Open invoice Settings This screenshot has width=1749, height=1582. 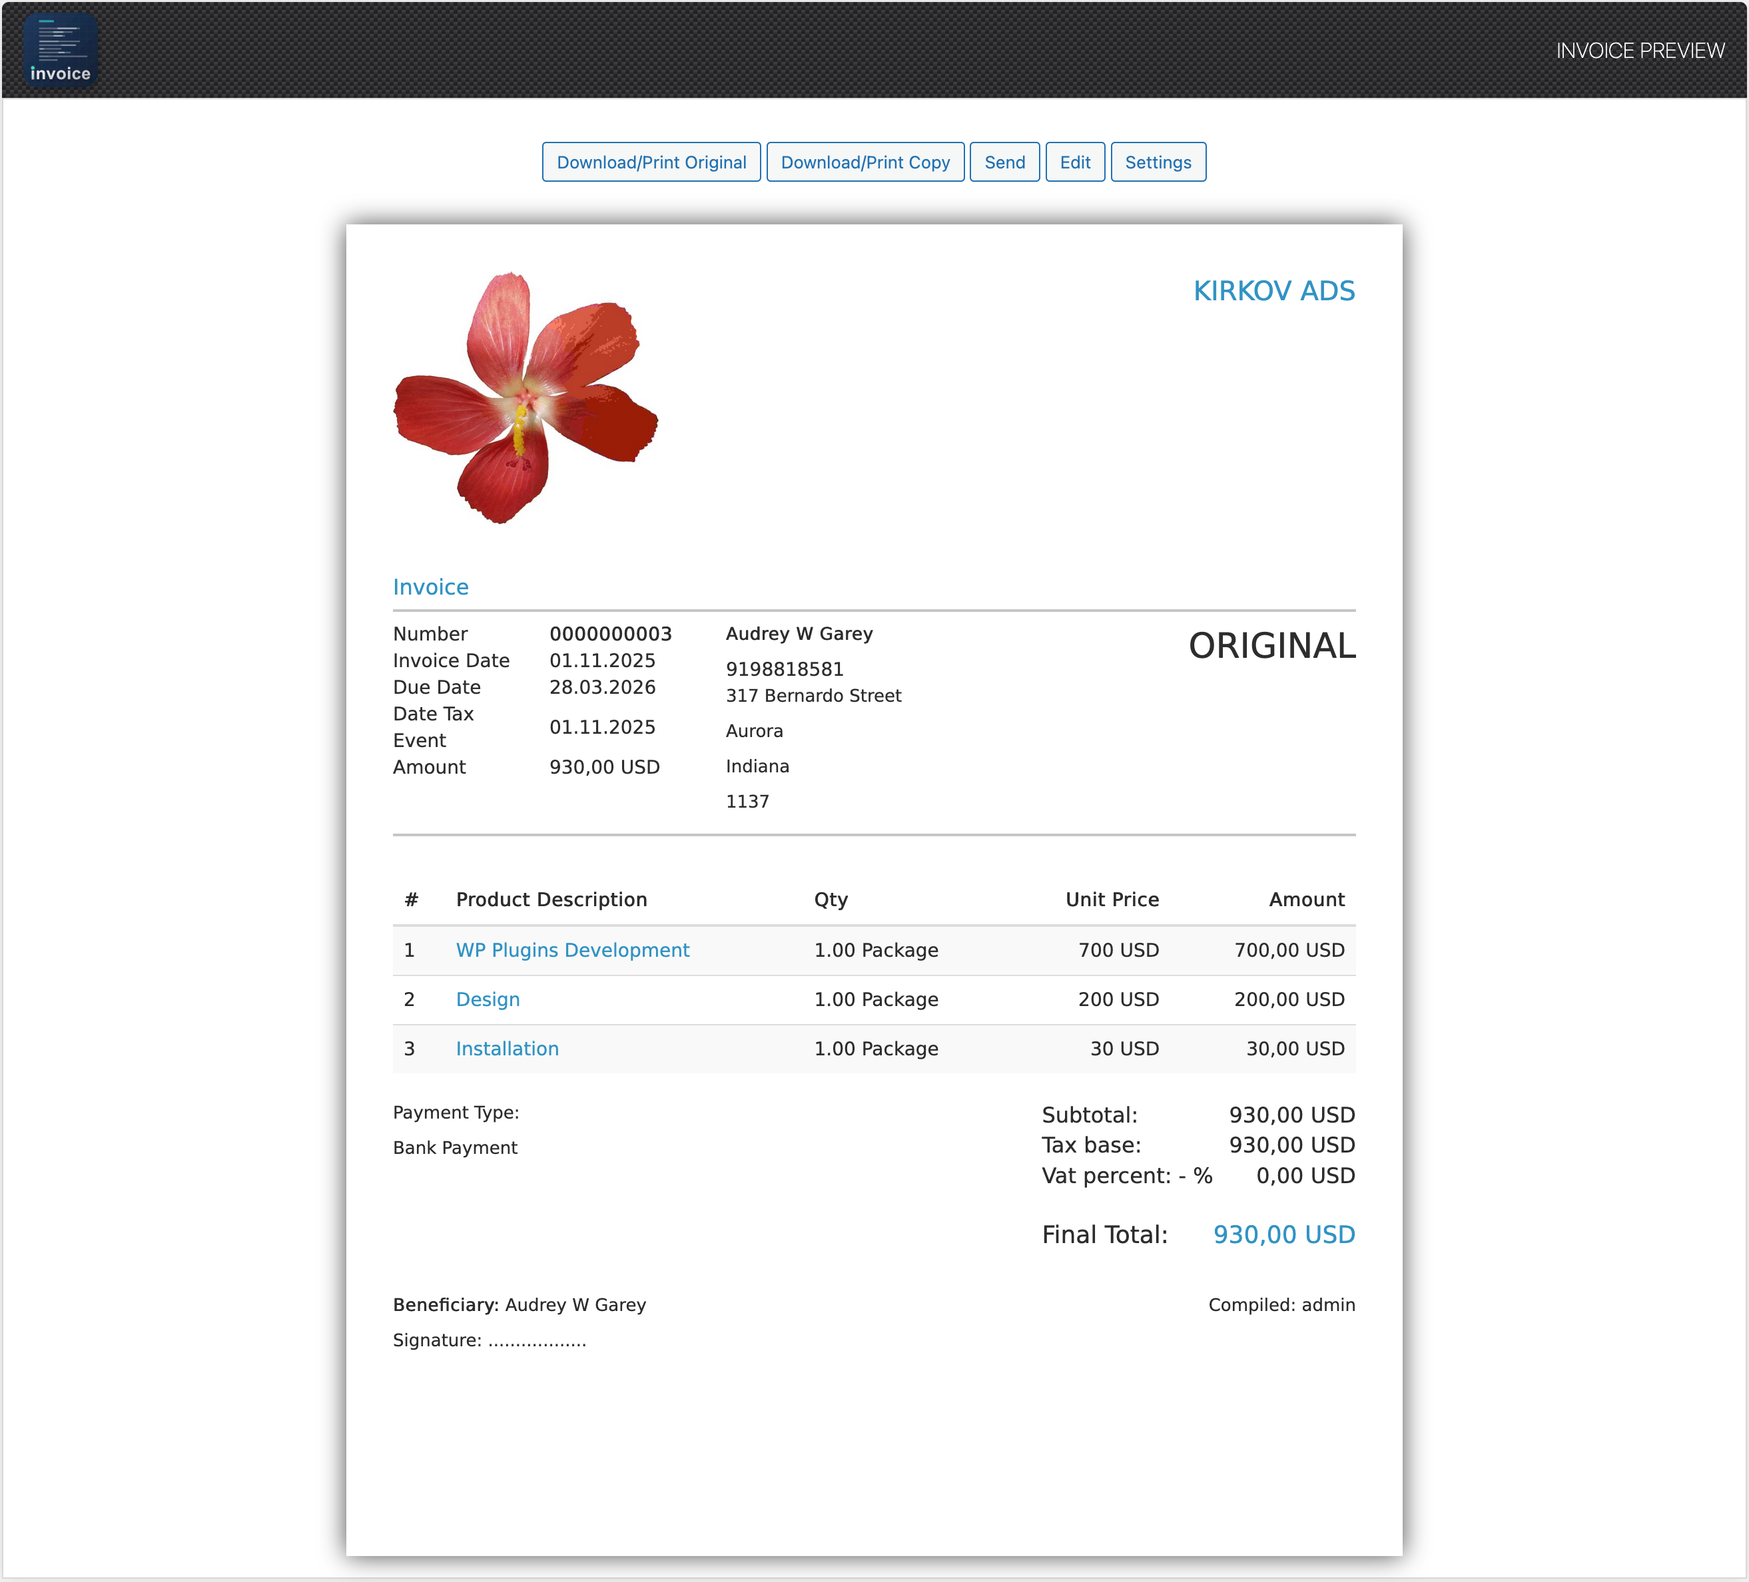point(1158,161)
